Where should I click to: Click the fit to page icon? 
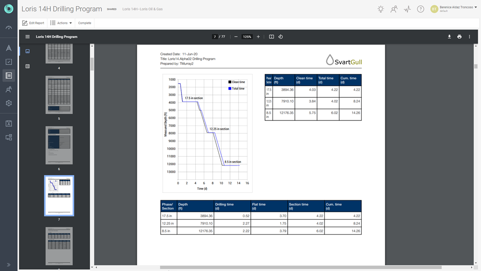pos(272,36)
